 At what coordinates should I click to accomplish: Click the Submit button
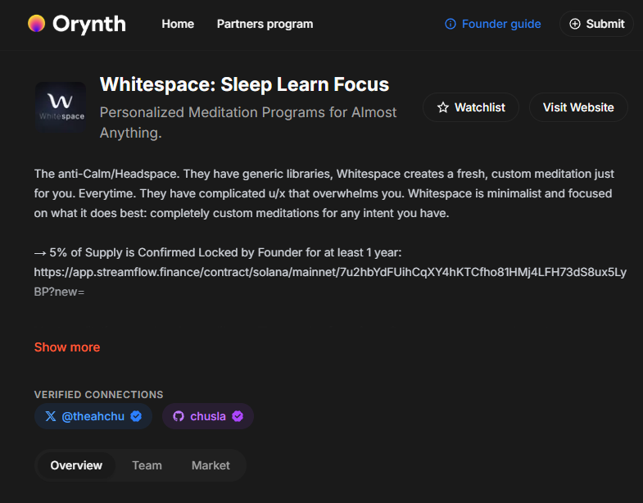(596, 24)
